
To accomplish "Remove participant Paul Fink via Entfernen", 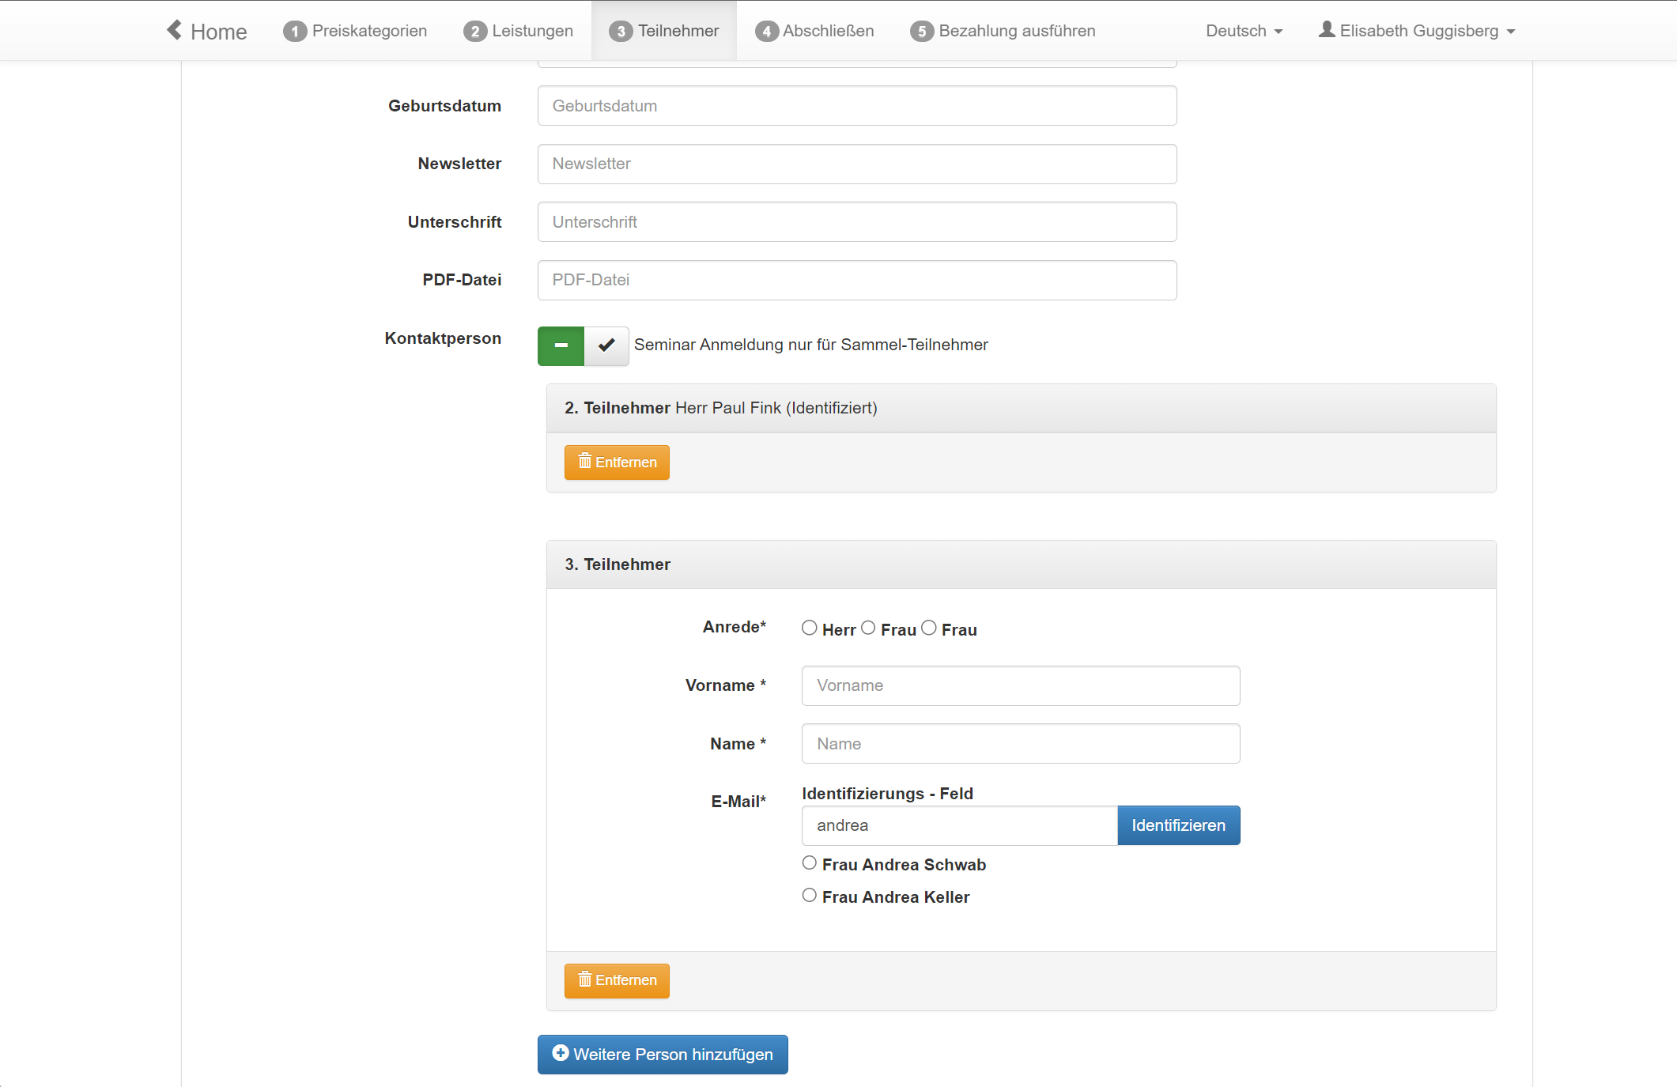I will 617,462.
